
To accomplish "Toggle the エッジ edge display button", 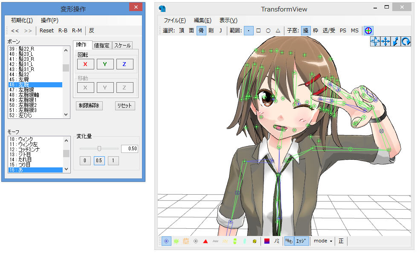I will 301,241.
